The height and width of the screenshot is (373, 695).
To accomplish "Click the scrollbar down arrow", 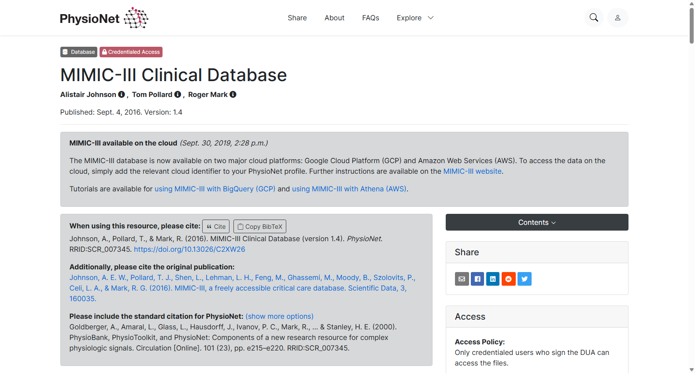I will coord(691,369).
